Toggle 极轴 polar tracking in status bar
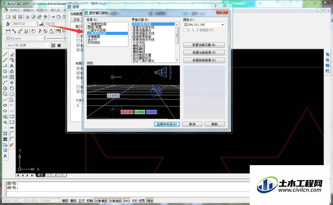 (x=90, y=201)
